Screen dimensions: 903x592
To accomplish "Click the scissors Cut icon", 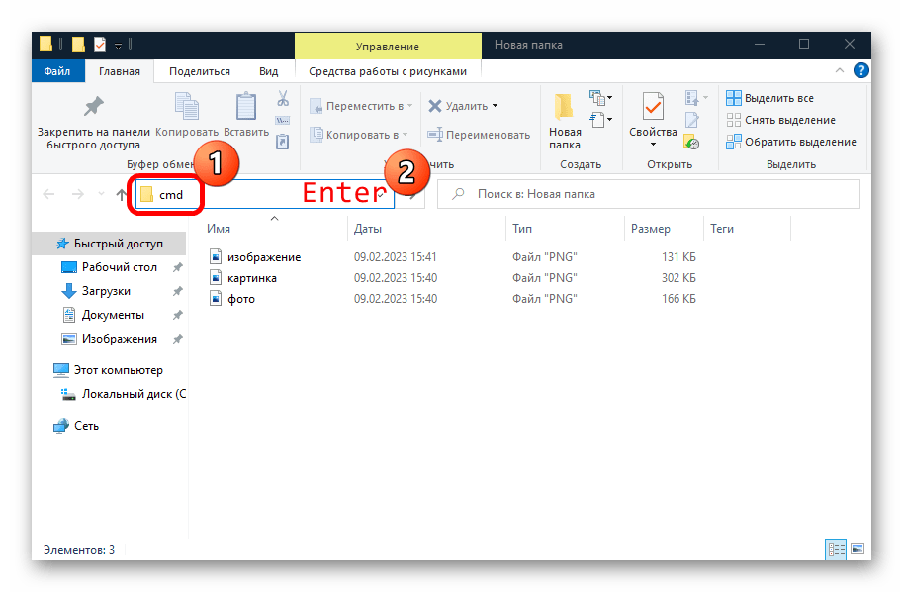I will click(x=282, y=98).
